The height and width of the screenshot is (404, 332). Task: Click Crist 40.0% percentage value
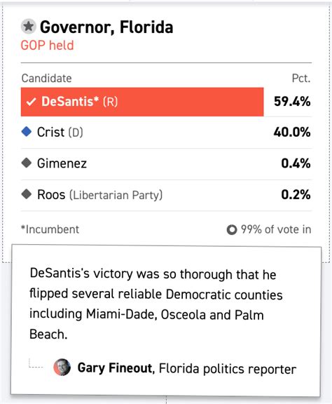[292, 132]
